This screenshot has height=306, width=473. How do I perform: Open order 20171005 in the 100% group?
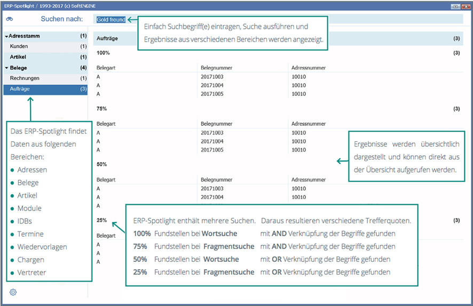coord(212,94)
